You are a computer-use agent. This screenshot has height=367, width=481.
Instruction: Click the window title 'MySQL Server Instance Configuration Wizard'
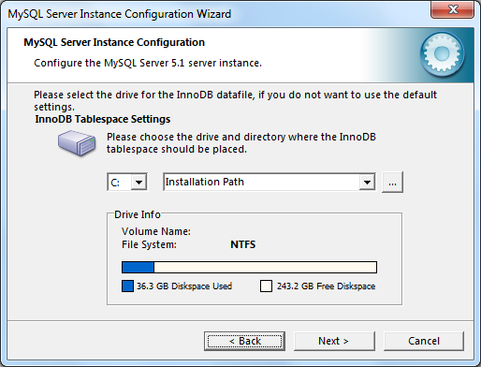(120, 14)
